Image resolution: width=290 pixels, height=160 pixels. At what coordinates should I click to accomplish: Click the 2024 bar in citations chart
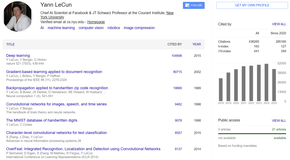[x=266, y=82]
